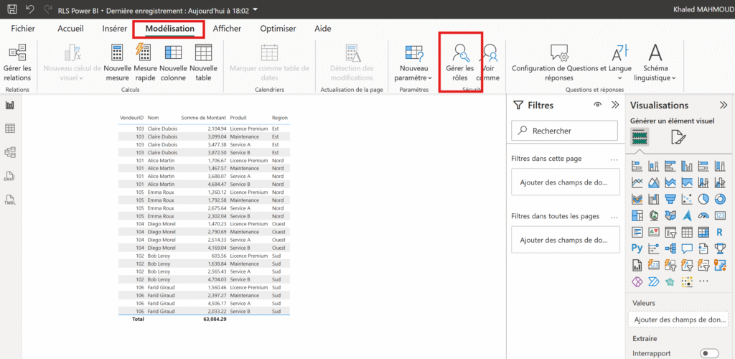This screenshot has width=735, height=359.
Task: Select the gauge visual
Action: (703, 215)
